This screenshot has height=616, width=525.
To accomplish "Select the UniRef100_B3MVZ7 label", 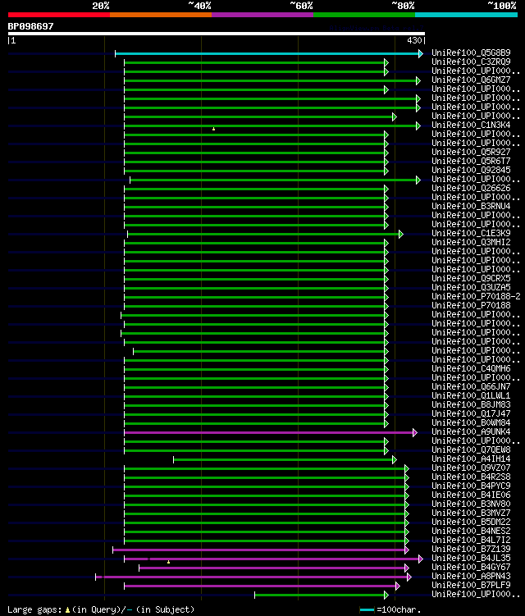I will [471, 513].
